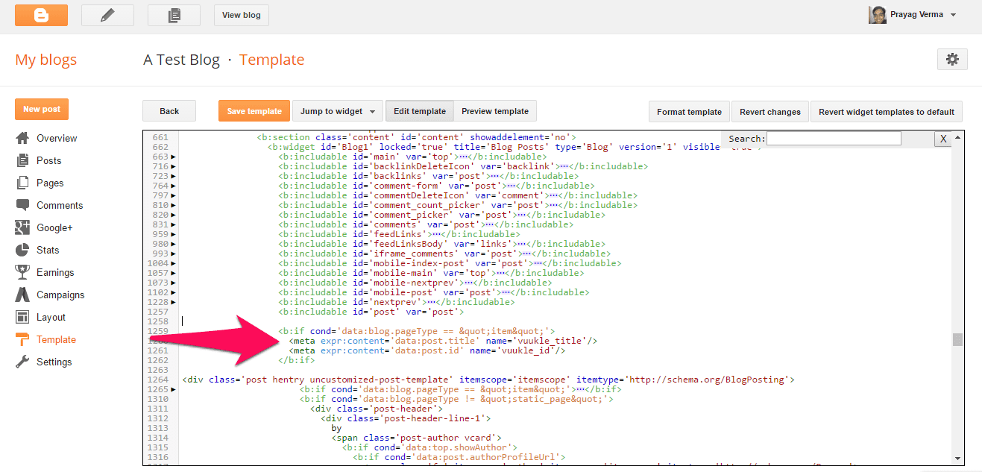Switch to Preview template mode
The width and height of the screenshot is (982, 472).
(494, 111)
